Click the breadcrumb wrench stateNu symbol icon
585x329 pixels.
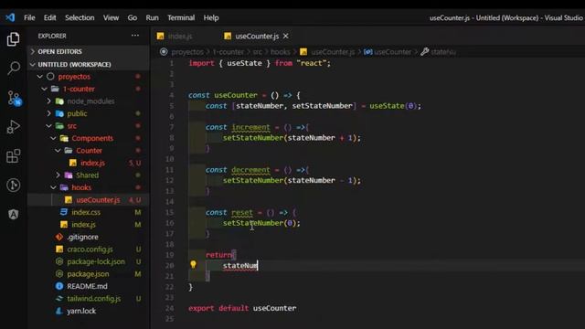[424, 52]
